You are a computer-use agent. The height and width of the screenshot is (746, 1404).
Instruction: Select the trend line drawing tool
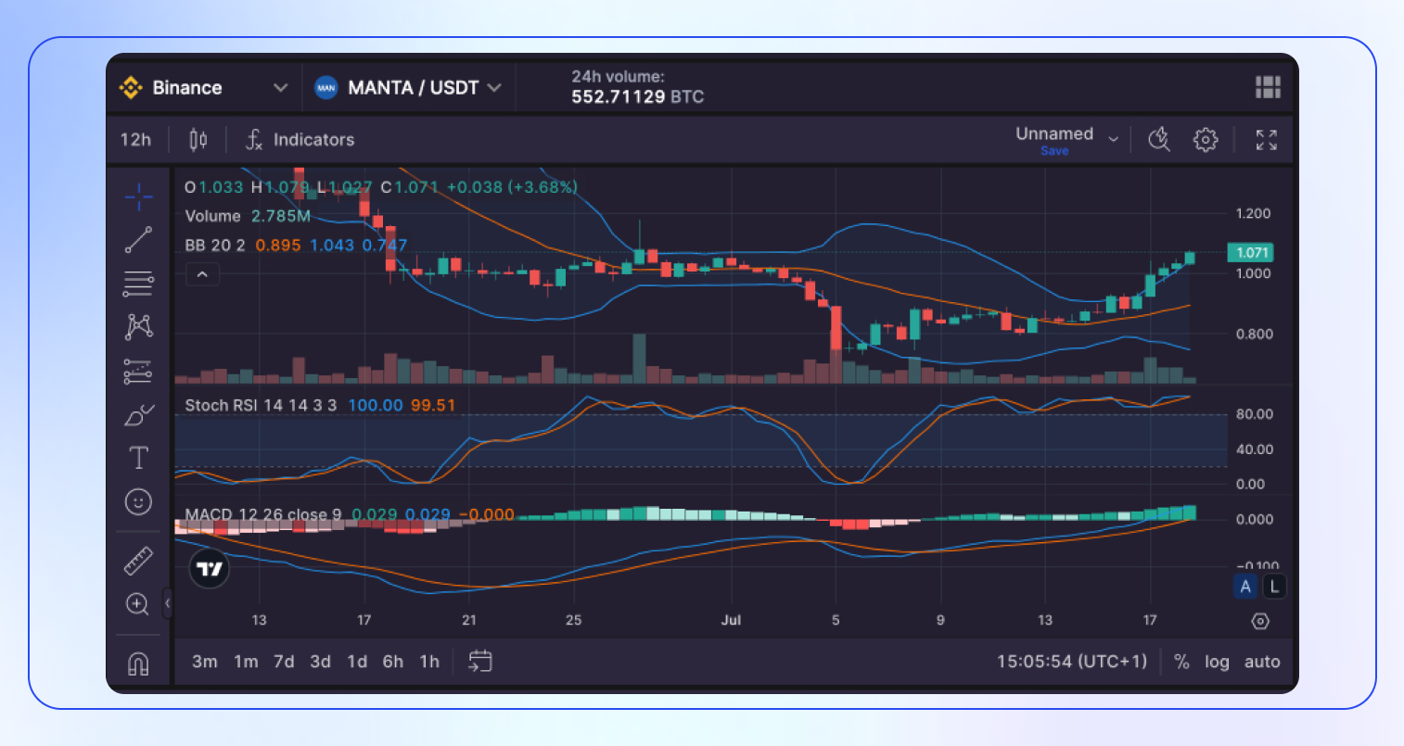[138, 240]
